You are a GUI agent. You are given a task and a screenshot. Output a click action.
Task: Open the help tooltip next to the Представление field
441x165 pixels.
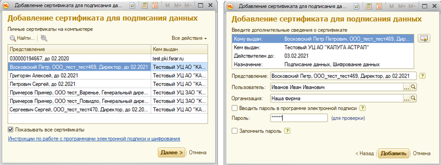pyautogui.click(x=422, y=76)
